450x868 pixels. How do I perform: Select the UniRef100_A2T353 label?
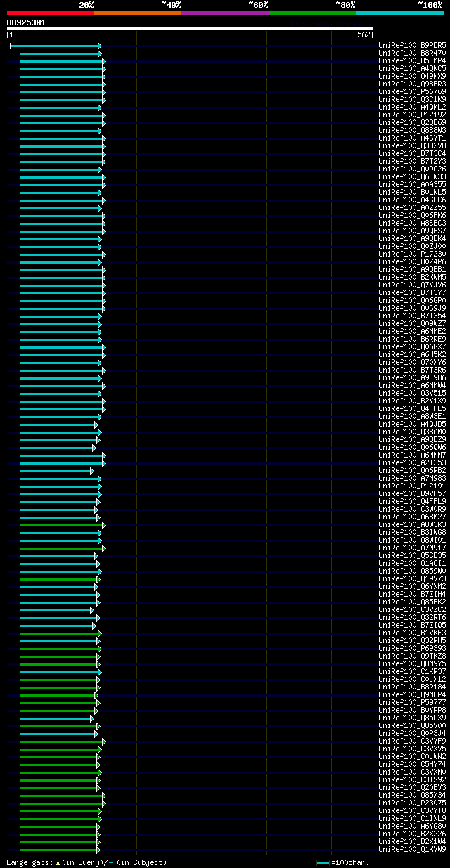412,462
